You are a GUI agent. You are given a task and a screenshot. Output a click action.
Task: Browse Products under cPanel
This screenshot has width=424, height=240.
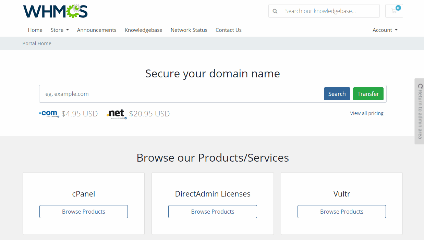coord(83,212)
